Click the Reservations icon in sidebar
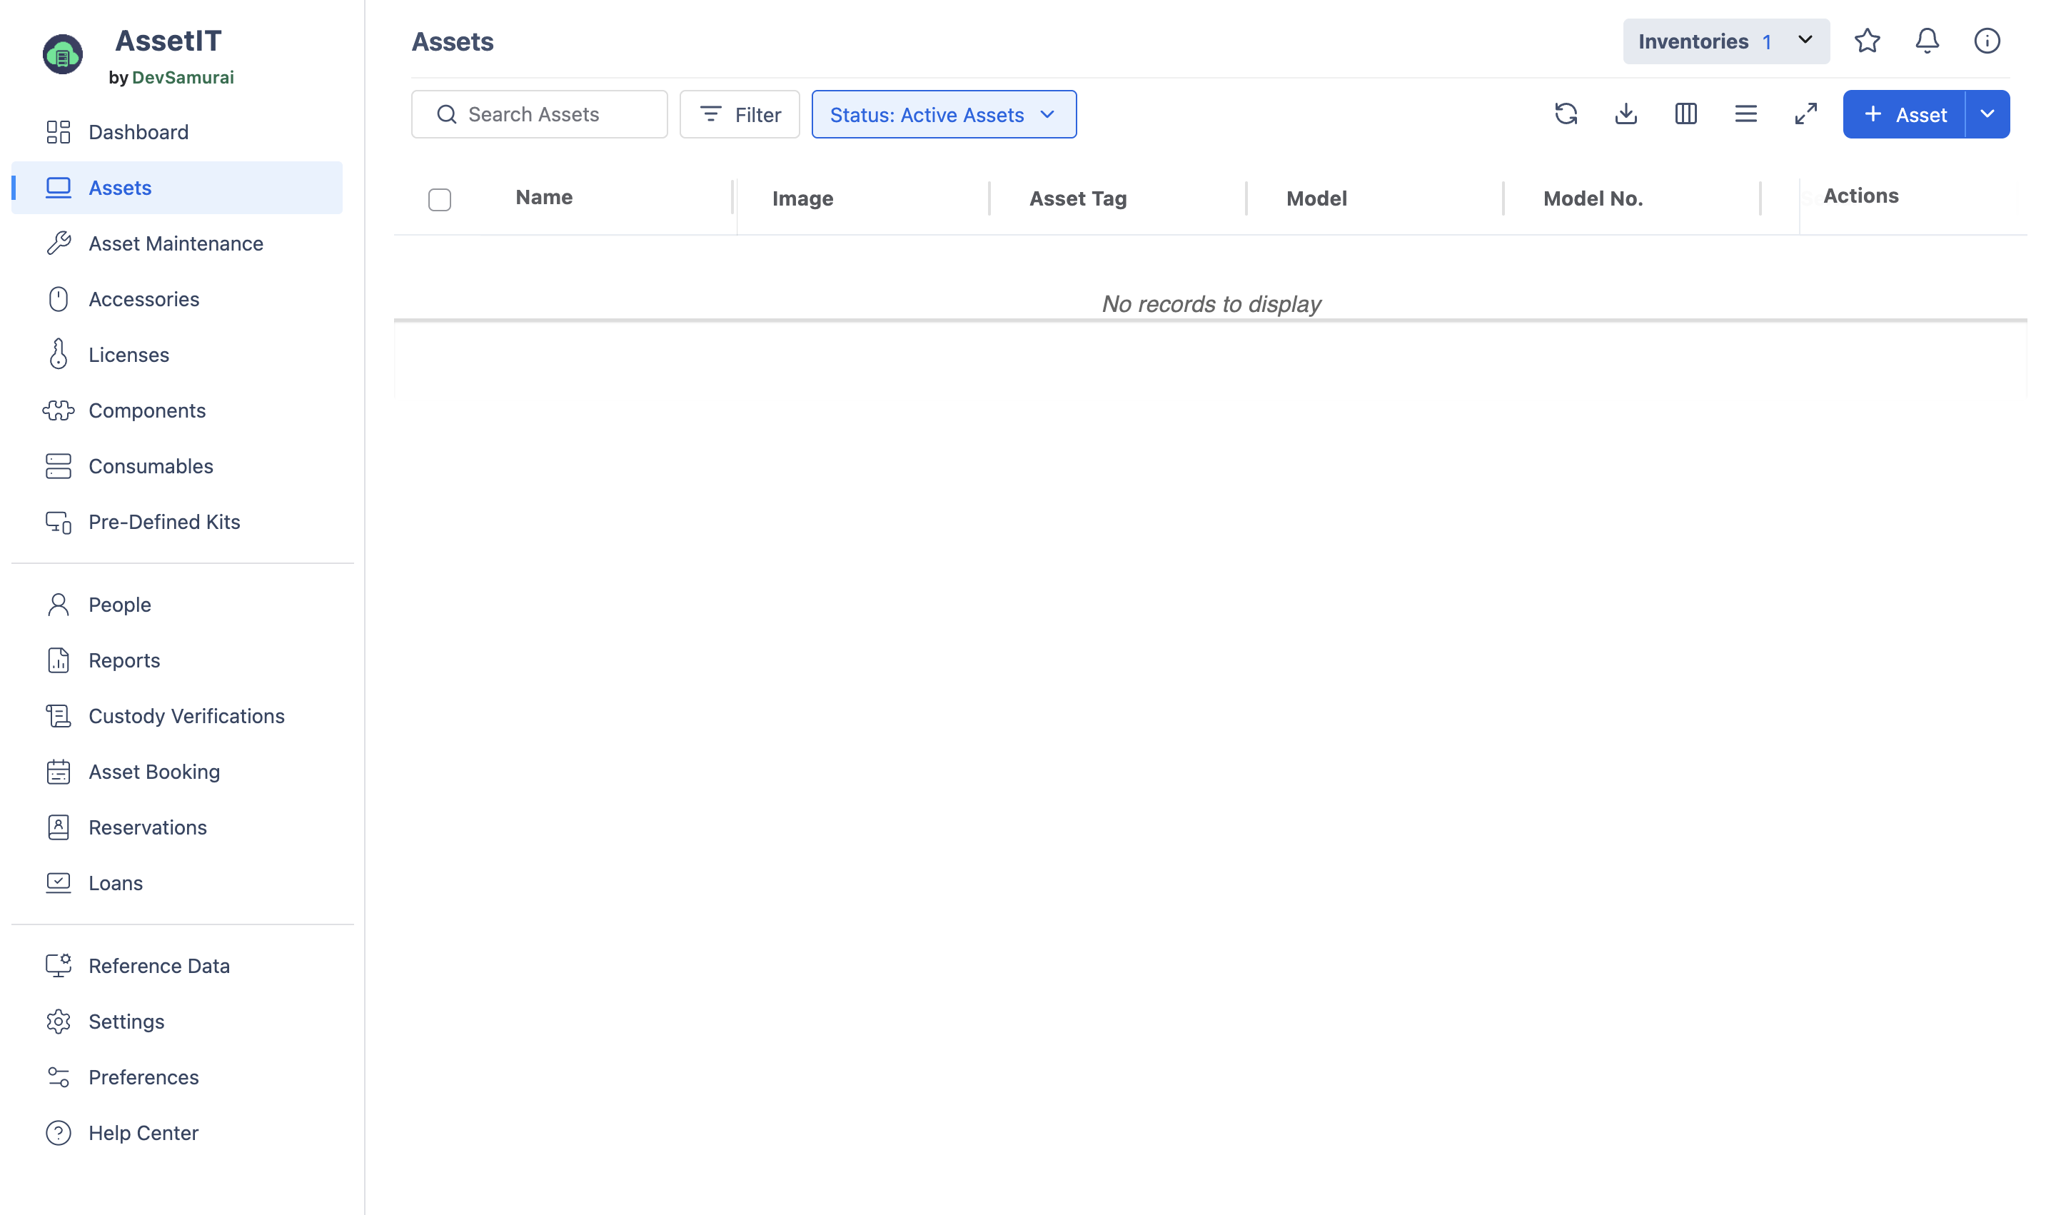This screenshot has height=1215, width=2056. click(x=58, y=827)
